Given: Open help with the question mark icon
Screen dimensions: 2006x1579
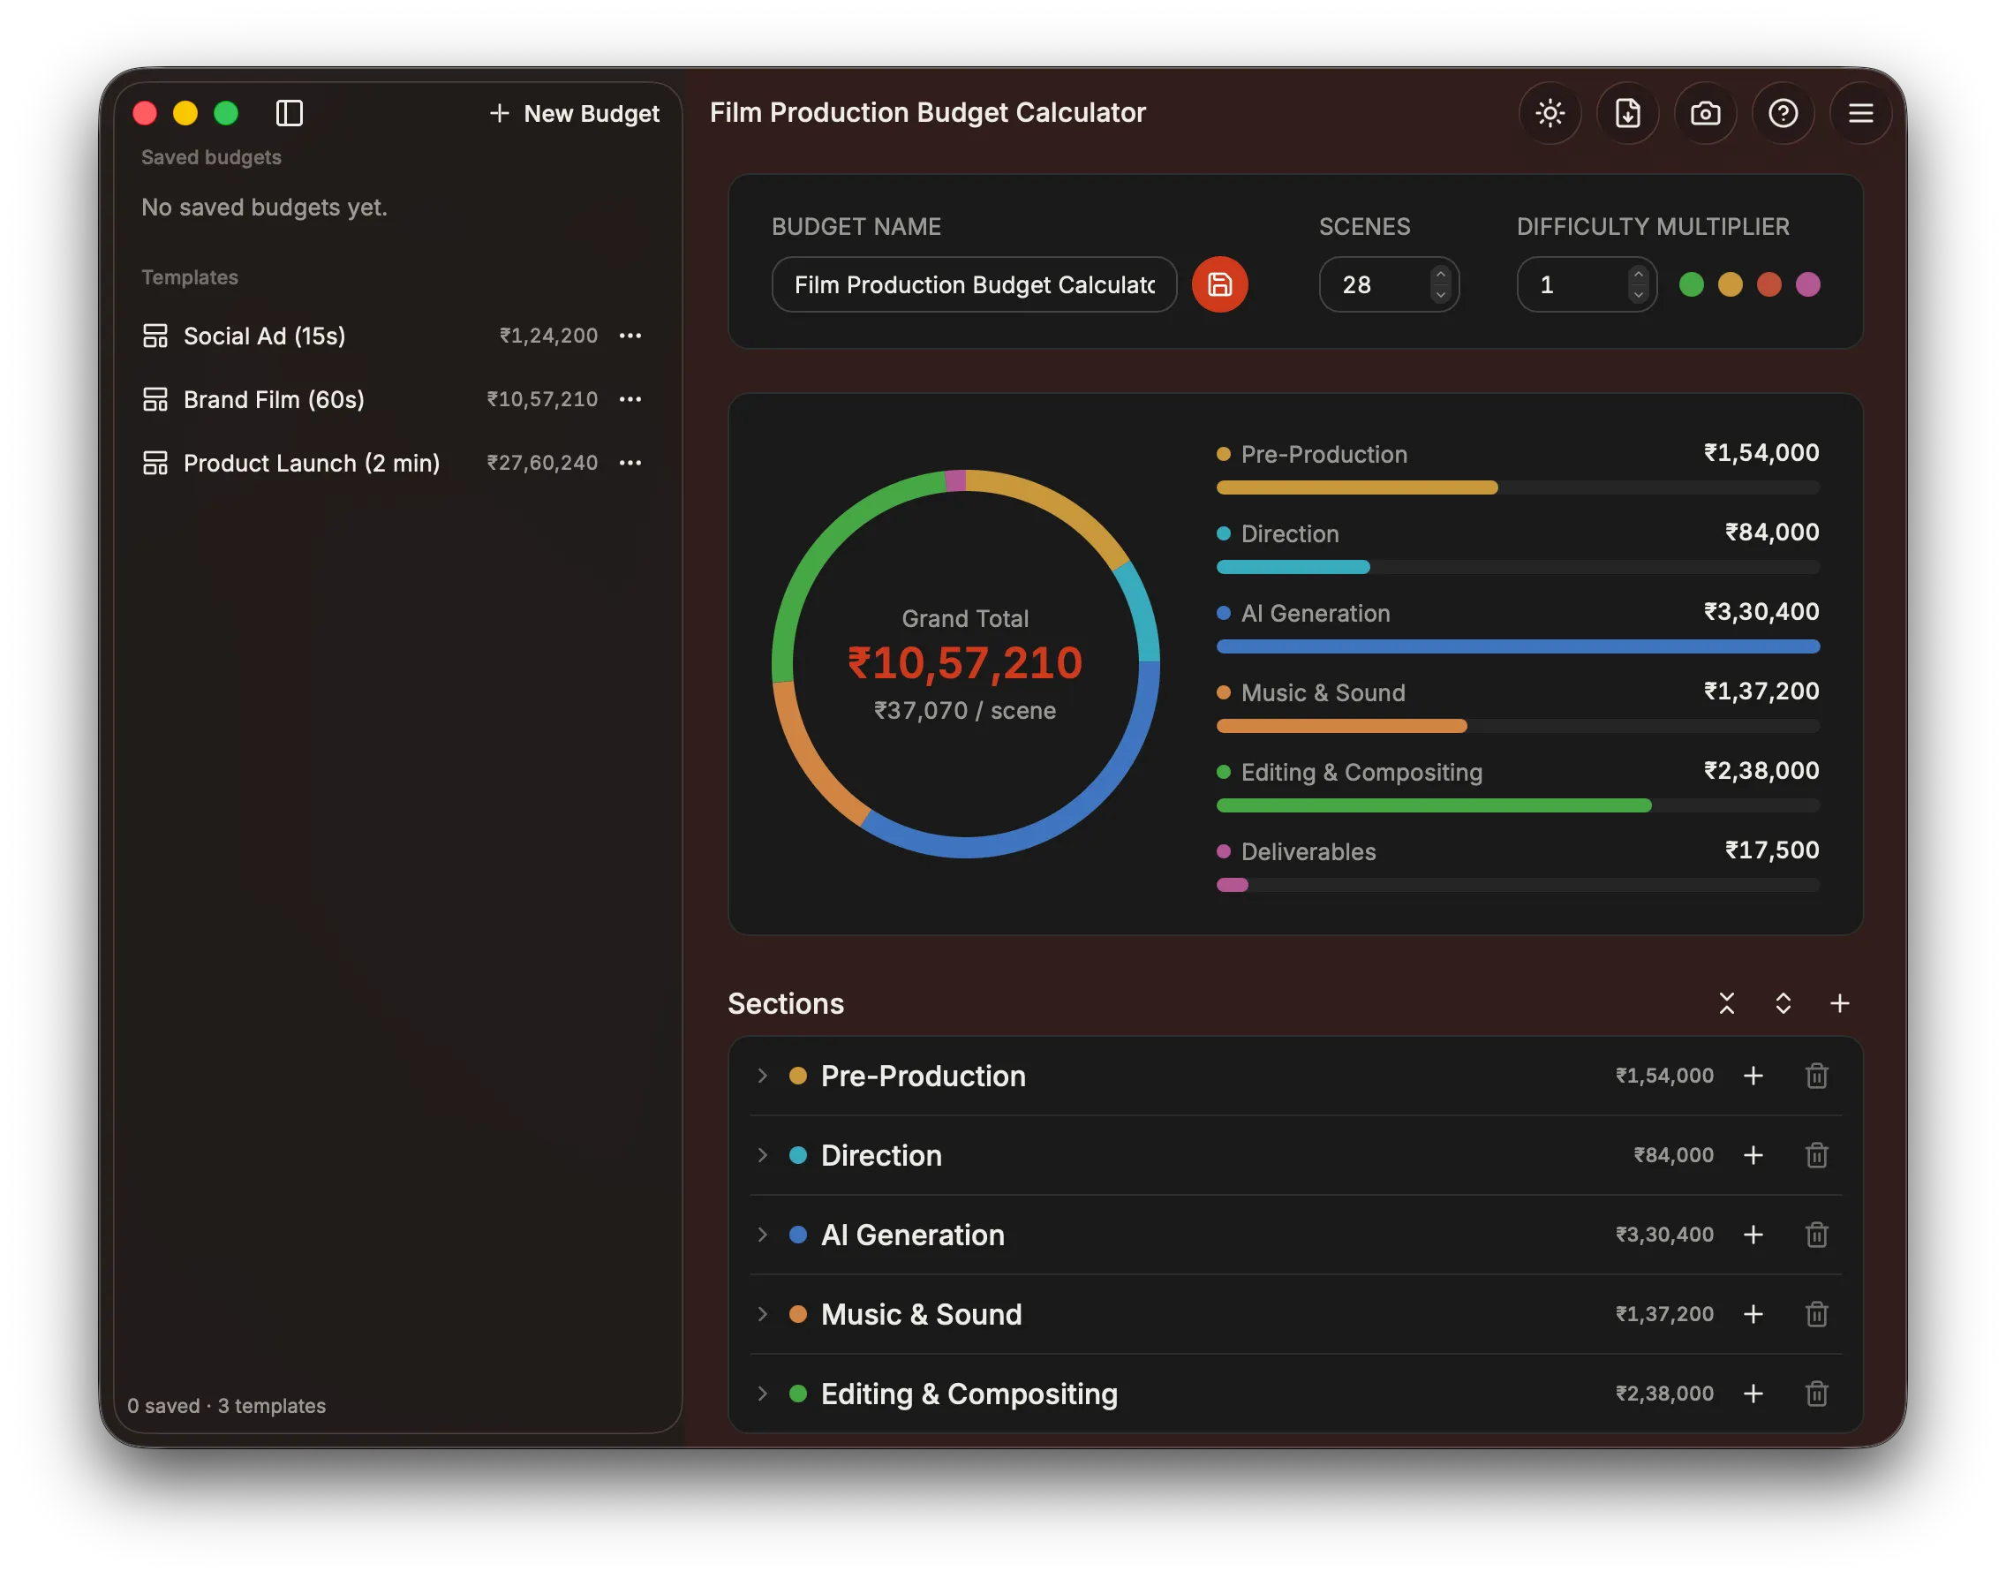Looking at the screenshot, I should 1784,113.
